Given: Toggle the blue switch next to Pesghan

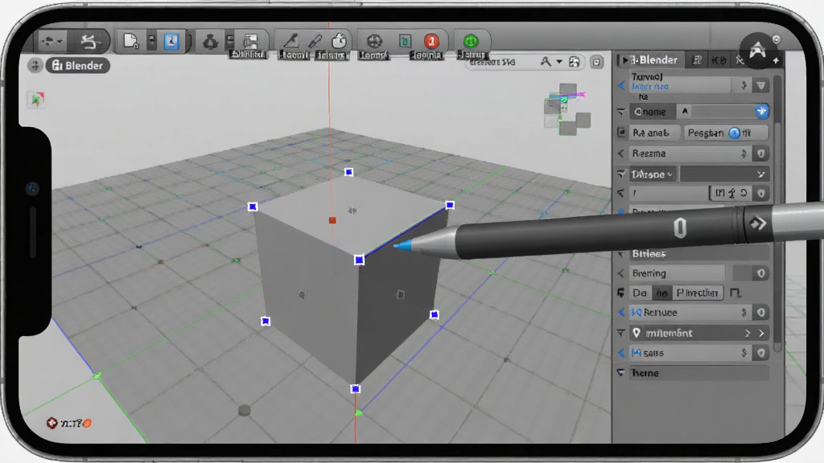Looking at the screenshot, I should pyautogui.click(x=735, y=133).
